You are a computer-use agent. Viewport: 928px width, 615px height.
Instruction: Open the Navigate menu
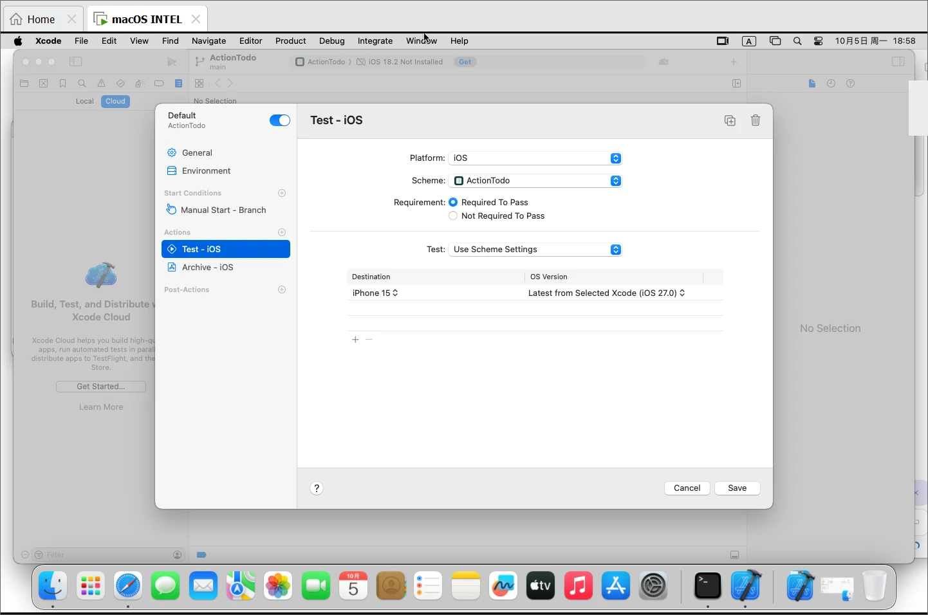209,41
